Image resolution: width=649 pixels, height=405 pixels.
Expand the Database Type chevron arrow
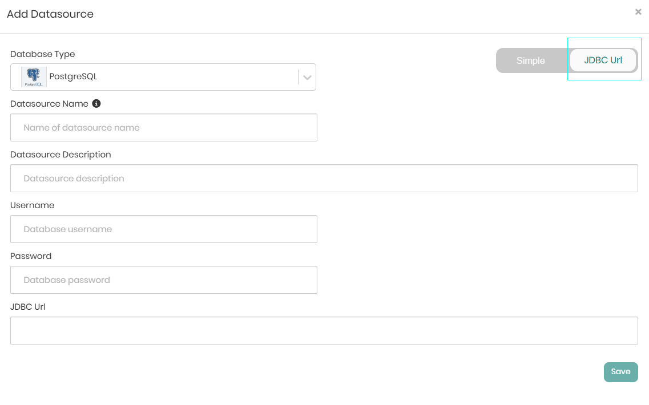307,77
